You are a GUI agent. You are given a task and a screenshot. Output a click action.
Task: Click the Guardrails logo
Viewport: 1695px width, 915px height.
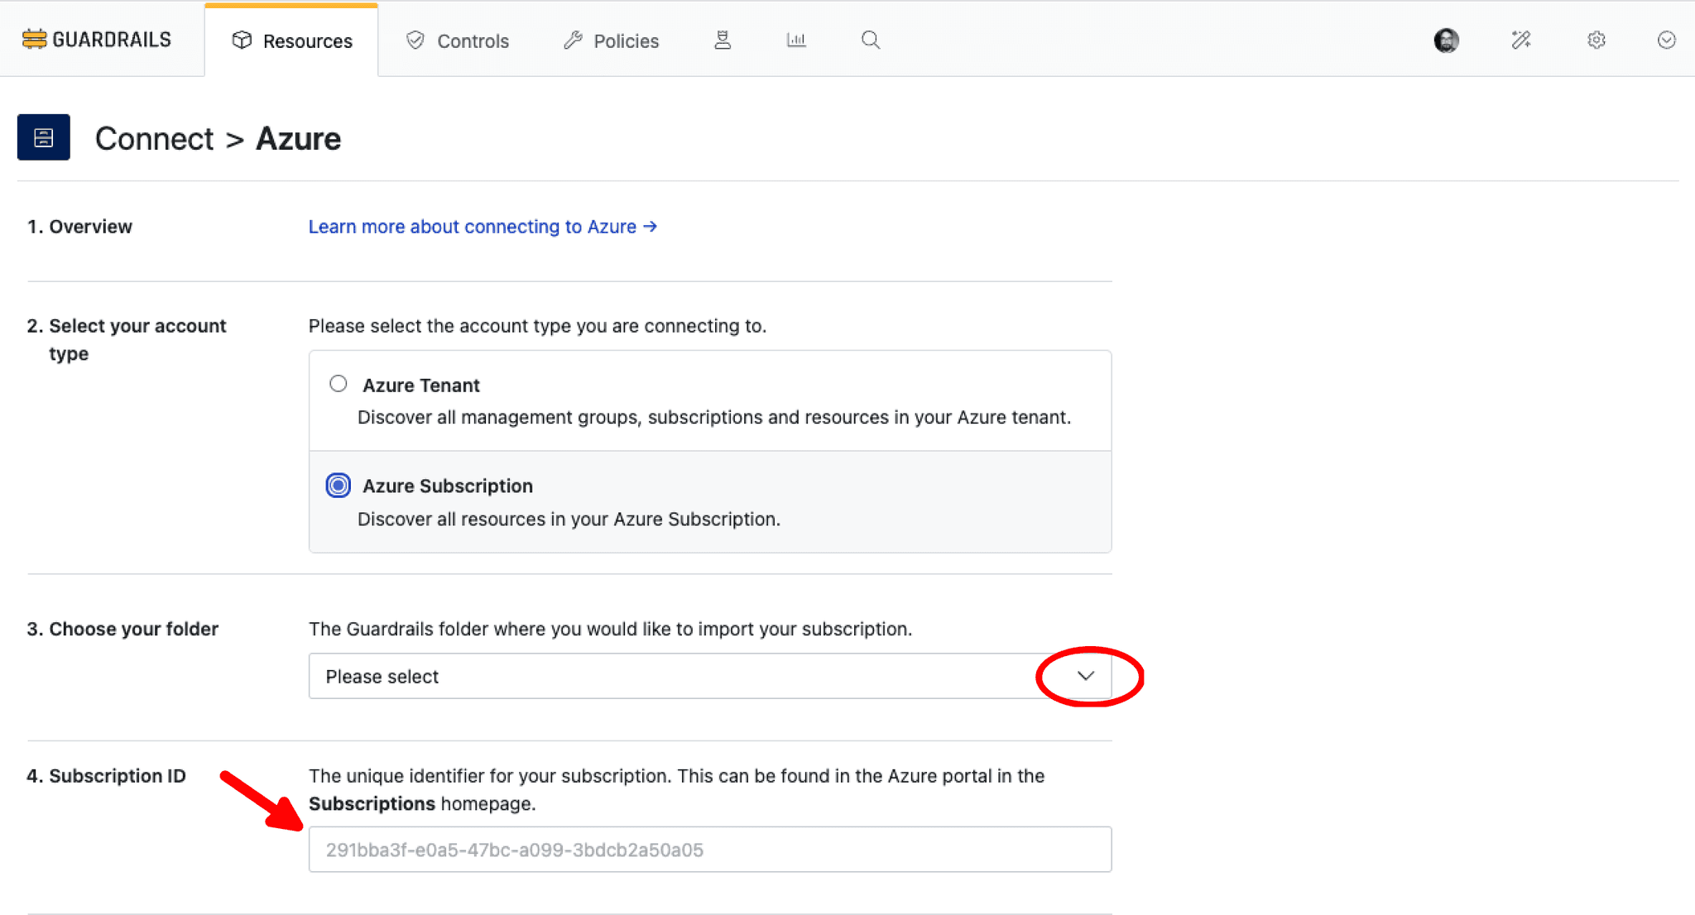[x=96, y=40]
